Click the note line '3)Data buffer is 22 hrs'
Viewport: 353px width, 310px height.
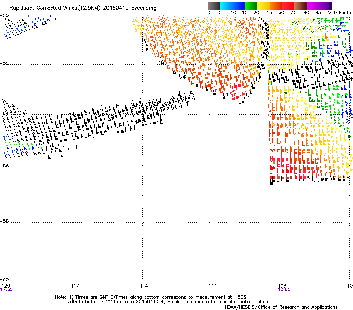pos(168,302)
